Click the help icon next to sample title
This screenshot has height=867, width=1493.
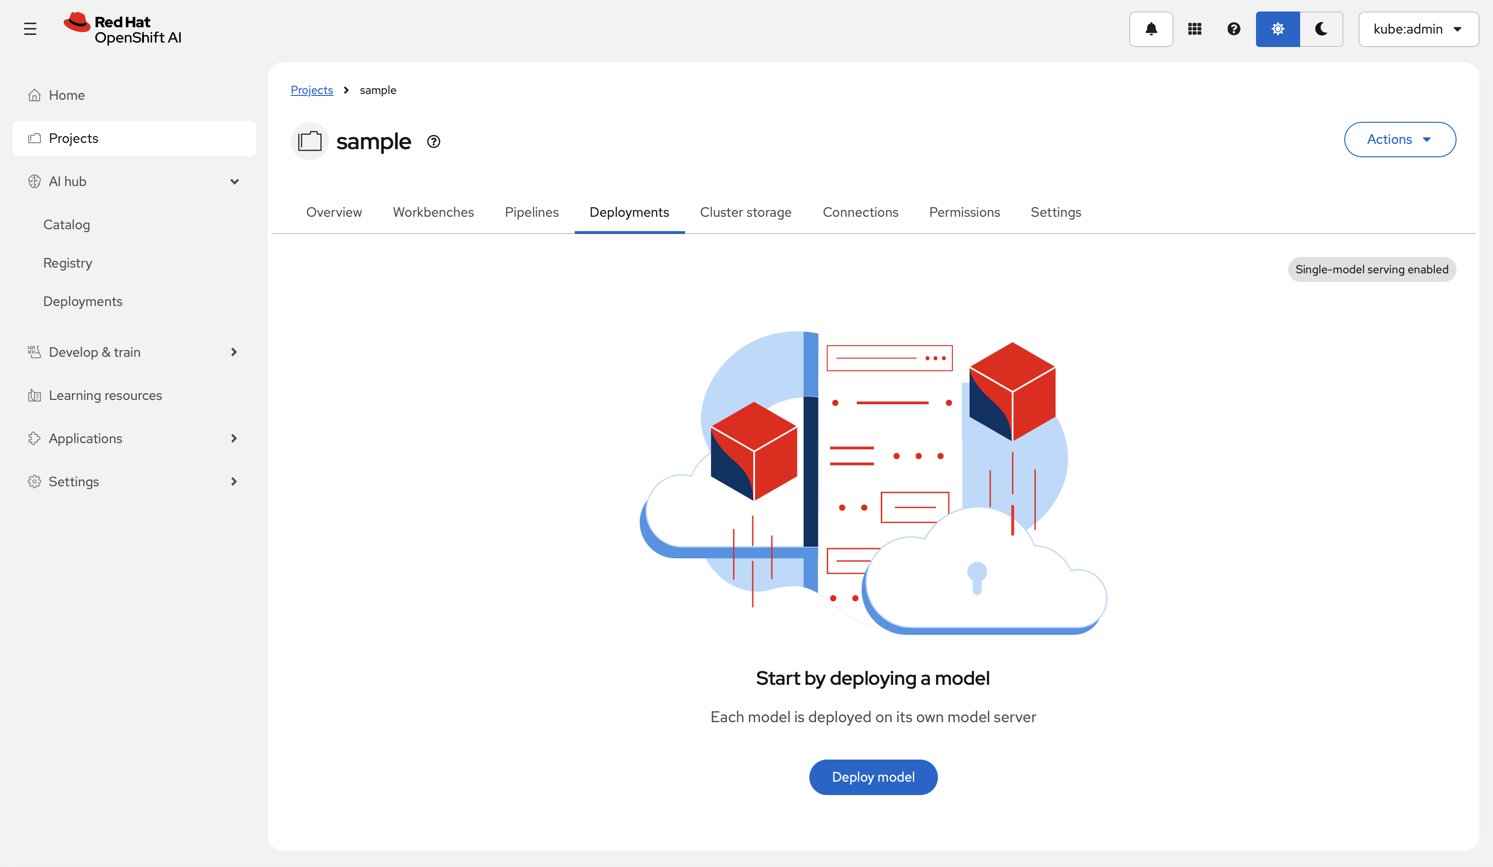pos(433,141)
